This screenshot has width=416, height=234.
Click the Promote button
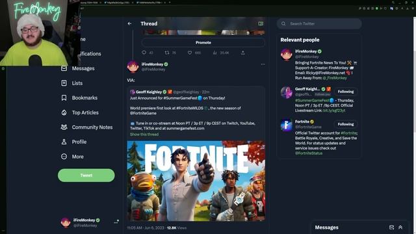[x=203, y=42]
